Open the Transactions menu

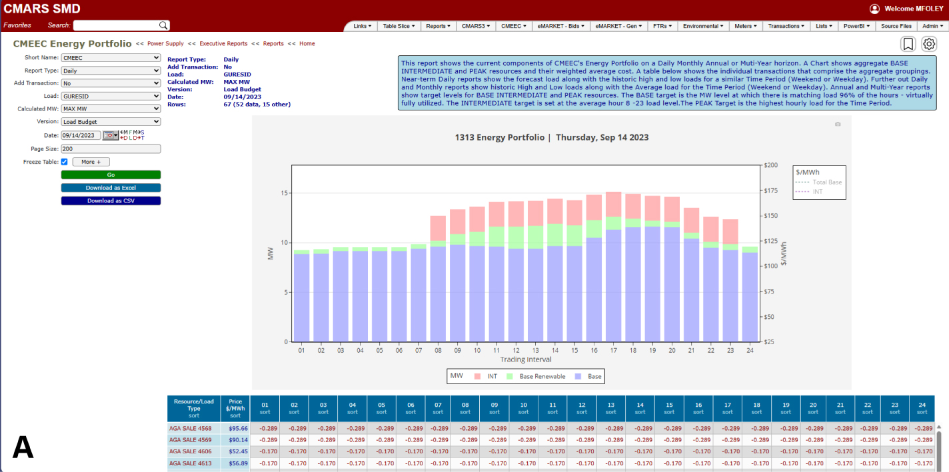click(x=786, y=26)
